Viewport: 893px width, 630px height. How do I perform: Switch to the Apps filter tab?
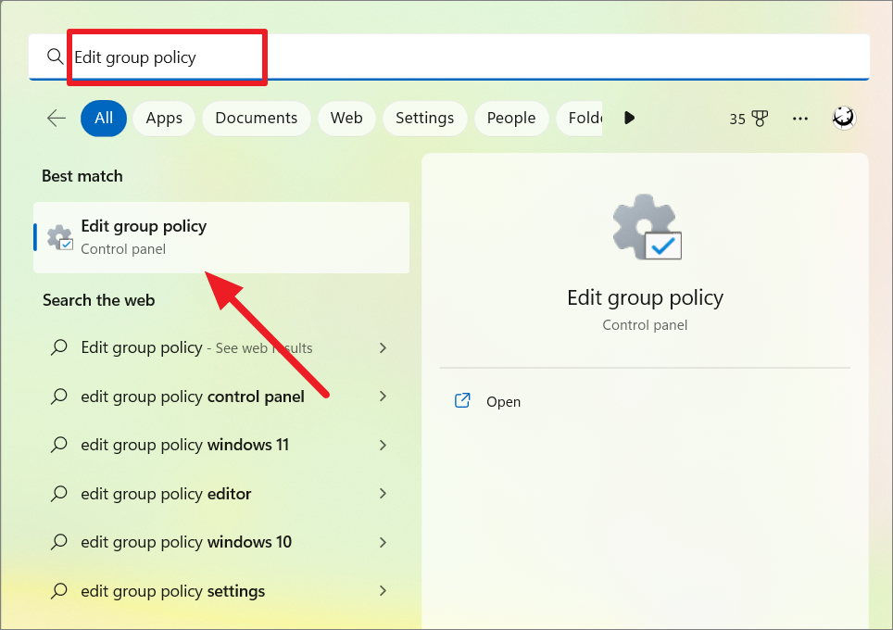[164, 118]
